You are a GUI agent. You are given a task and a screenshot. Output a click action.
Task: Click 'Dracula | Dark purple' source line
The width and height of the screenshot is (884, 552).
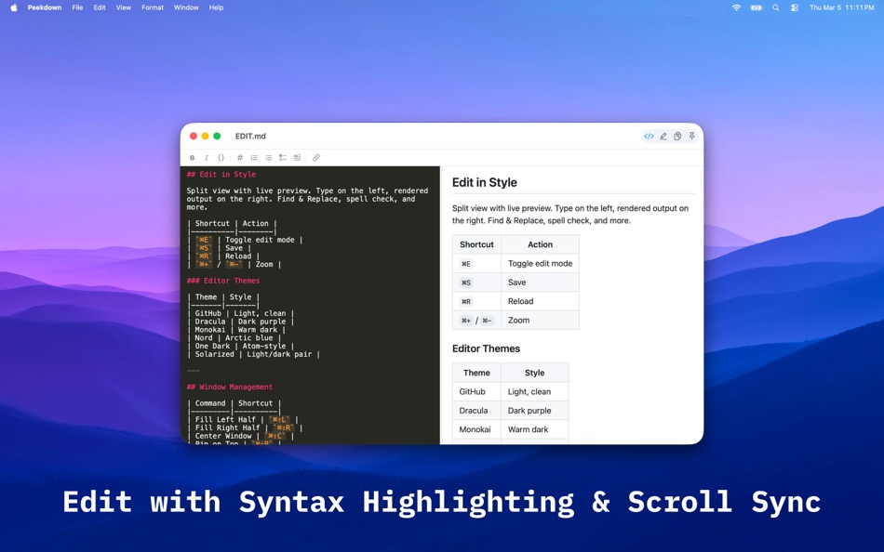point(241,322)
